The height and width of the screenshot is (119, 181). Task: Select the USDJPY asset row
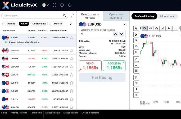[38, 59]
